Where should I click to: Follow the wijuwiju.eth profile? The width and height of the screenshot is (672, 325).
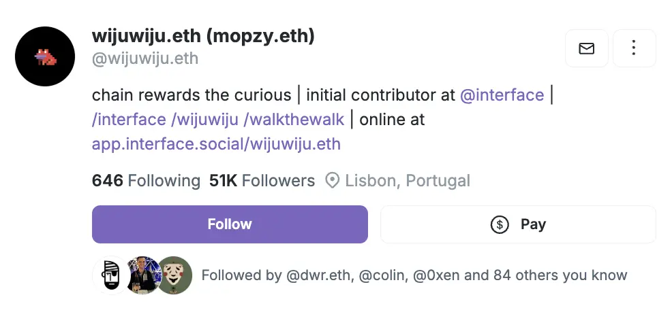click(x=230, y=224)
